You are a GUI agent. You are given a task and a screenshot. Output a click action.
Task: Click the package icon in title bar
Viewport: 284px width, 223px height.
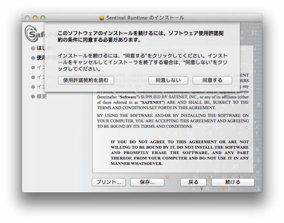(102, 18)
